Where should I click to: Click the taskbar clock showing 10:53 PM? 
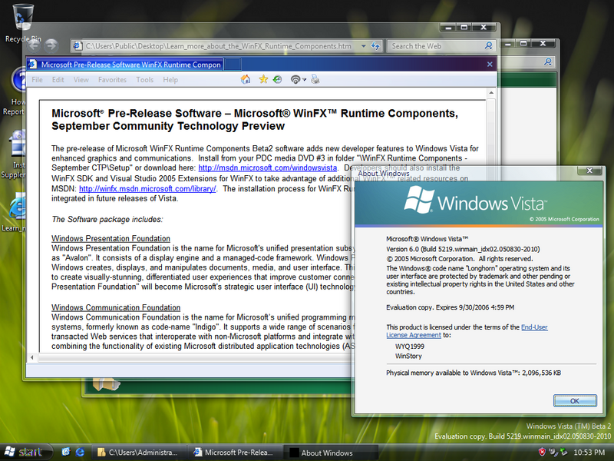point(589,452)
